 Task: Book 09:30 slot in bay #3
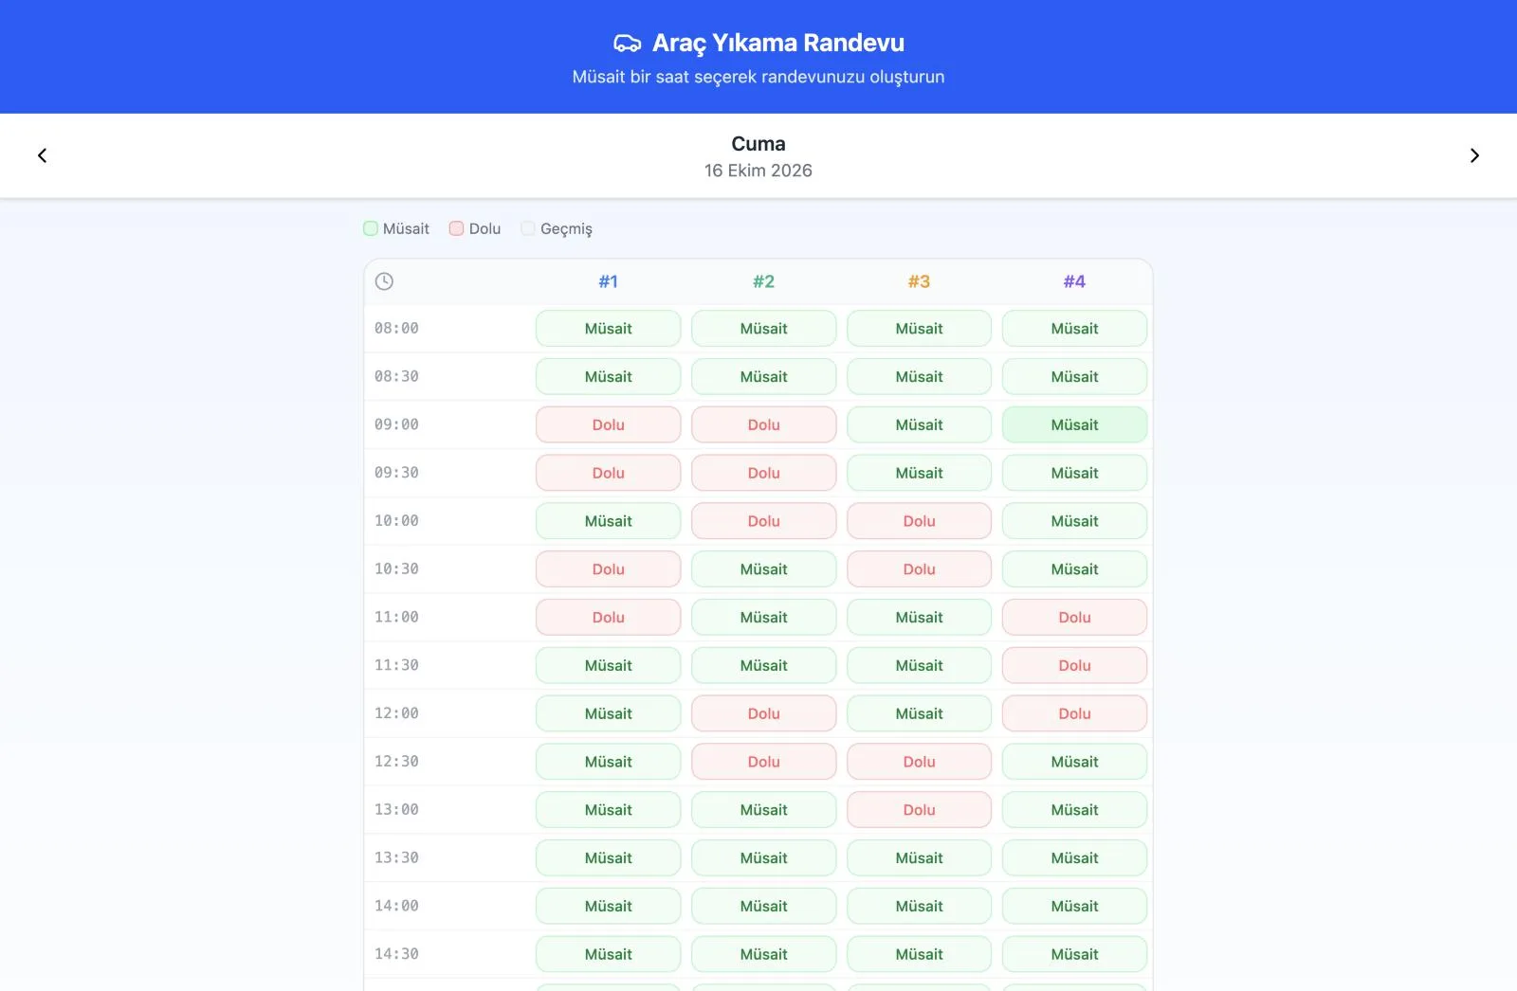(x=920, y=473)
